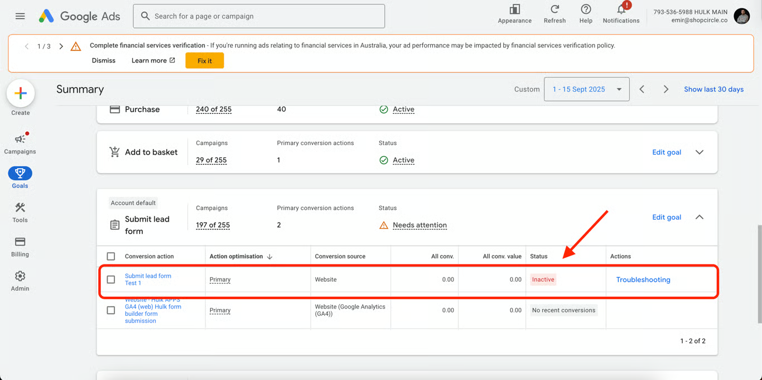
Task: Click Primary for Submit lead form Test 1
Action: pos(220,280)
